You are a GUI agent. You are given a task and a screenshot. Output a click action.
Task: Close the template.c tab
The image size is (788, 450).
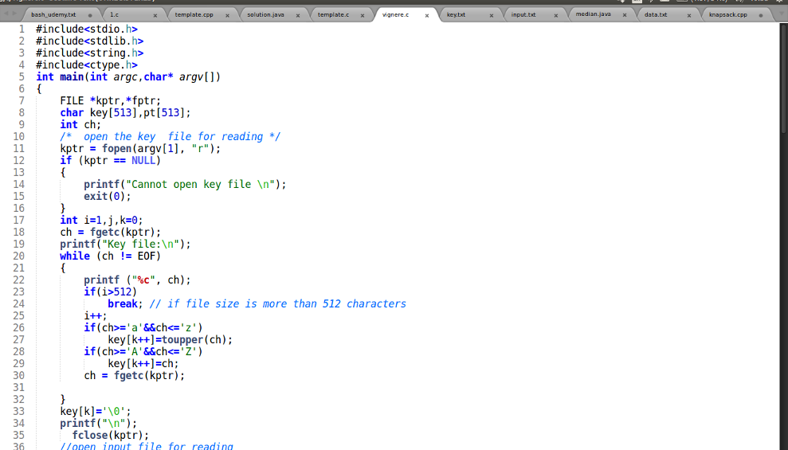362,15
